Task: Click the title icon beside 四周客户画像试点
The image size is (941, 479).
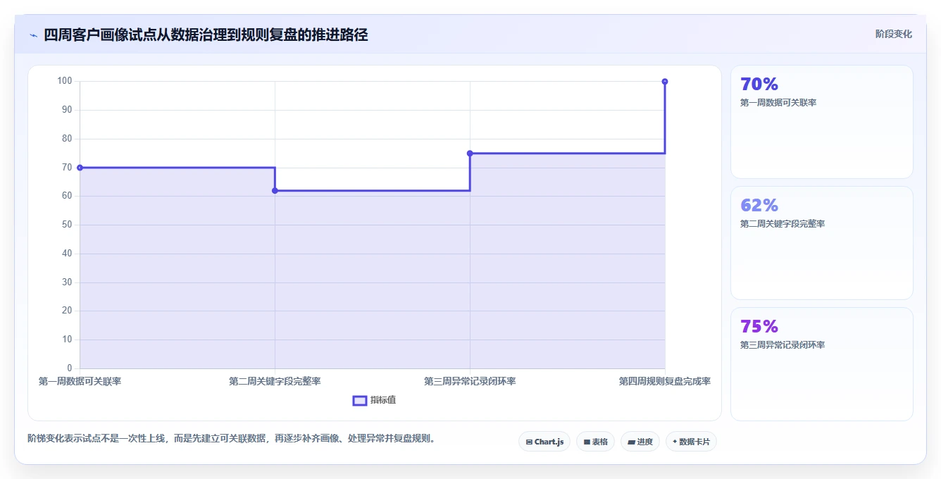Action: pyautogui.click(x=33, y=35)
